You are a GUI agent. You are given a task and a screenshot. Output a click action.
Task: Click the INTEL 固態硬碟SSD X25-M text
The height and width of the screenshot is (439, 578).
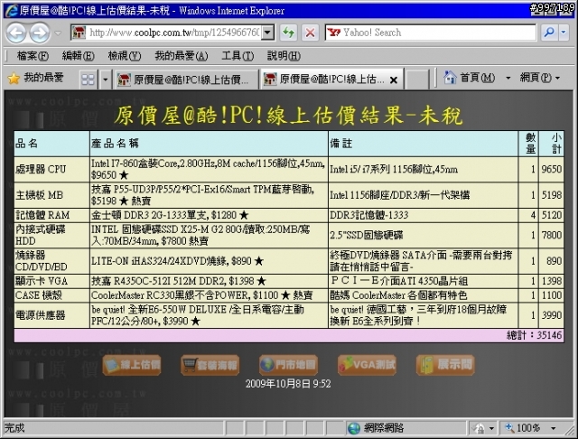(200, 235)
